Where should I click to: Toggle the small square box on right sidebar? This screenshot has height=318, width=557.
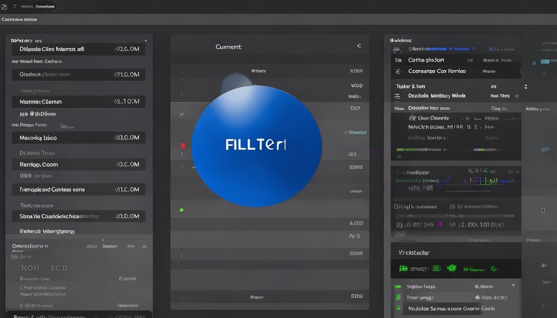click(543, 210)
